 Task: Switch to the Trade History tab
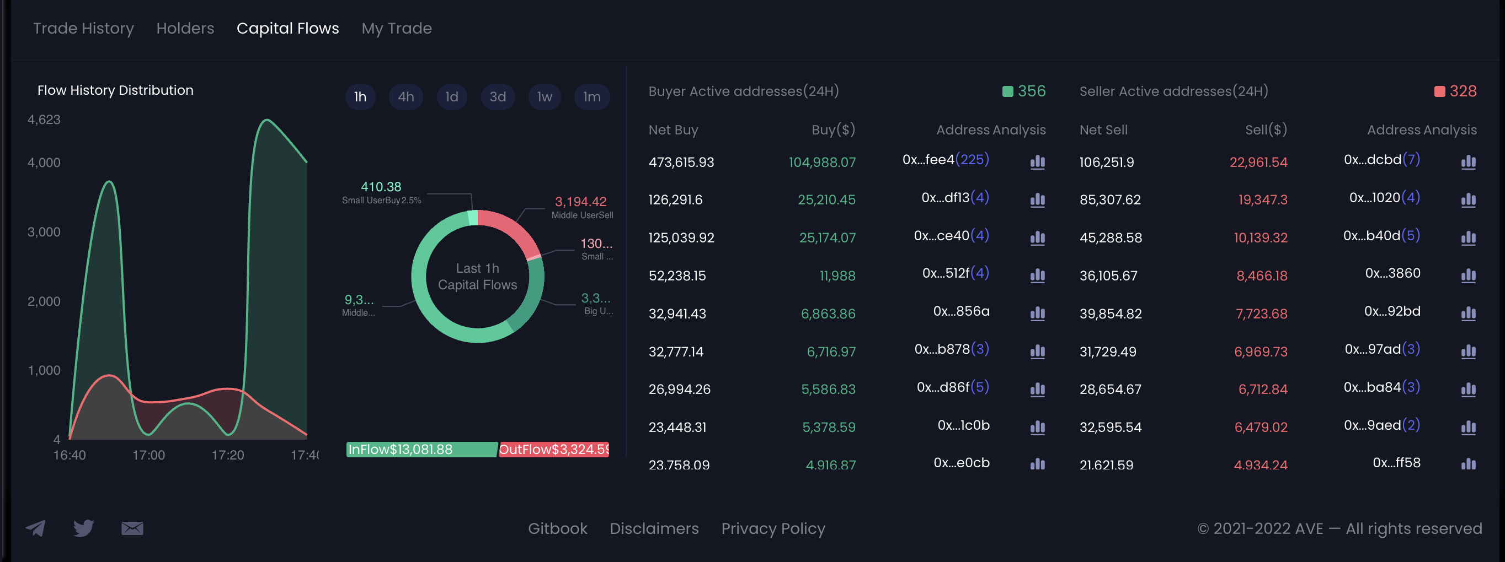click(x=83, y=28)
